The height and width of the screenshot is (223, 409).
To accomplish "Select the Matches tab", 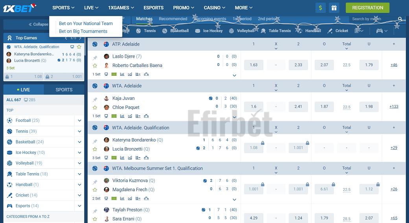I will tap(144, 19).
